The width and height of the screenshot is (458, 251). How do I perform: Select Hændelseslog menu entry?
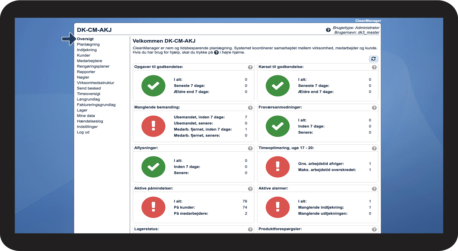(x=90, y=121)
